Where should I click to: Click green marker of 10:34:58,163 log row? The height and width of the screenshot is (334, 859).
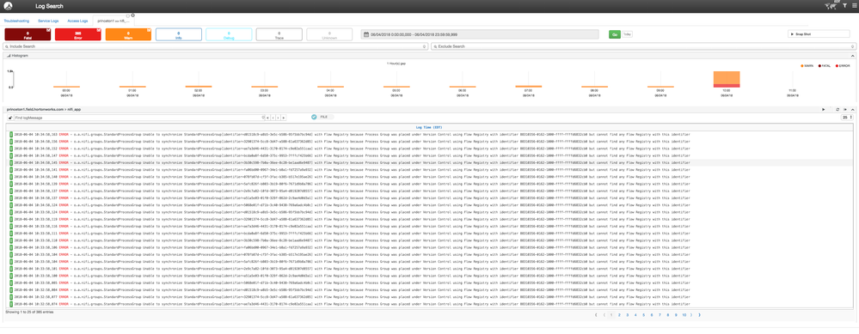10,134
